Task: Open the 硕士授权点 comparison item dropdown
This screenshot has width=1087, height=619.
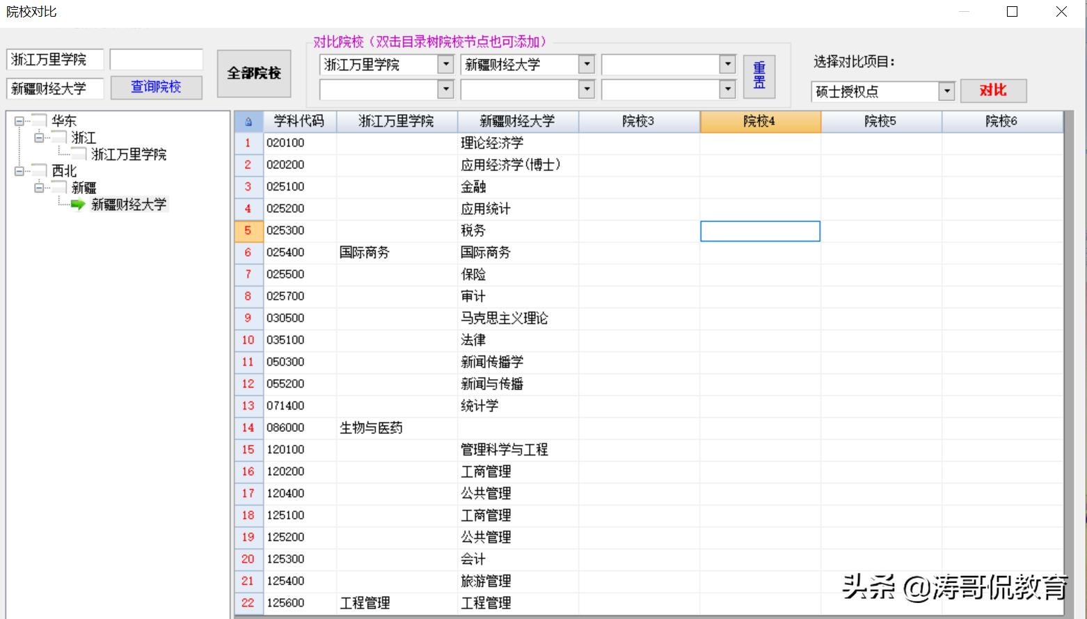Action: (x=947, y=90)
